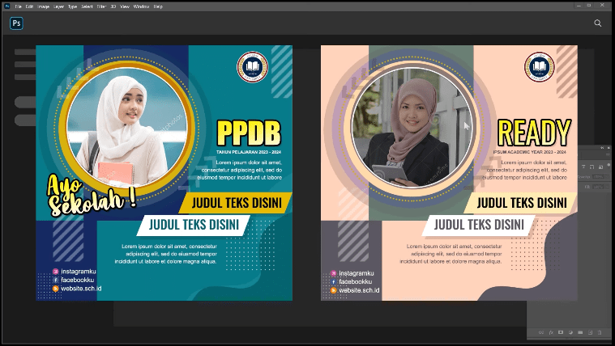Open the Help menu

[x=158, y=6]
